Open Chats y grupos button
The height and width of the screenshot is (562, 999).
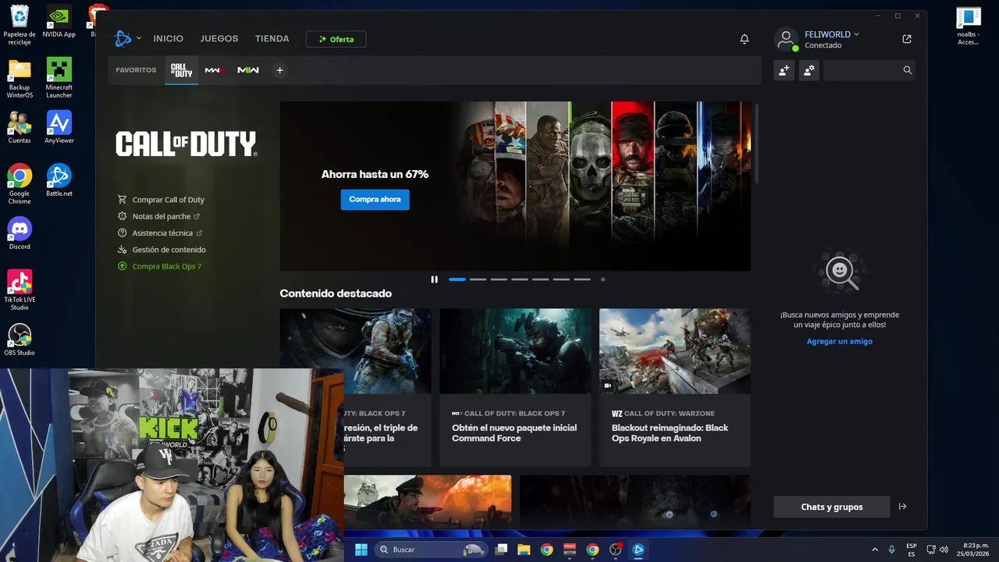832,507
